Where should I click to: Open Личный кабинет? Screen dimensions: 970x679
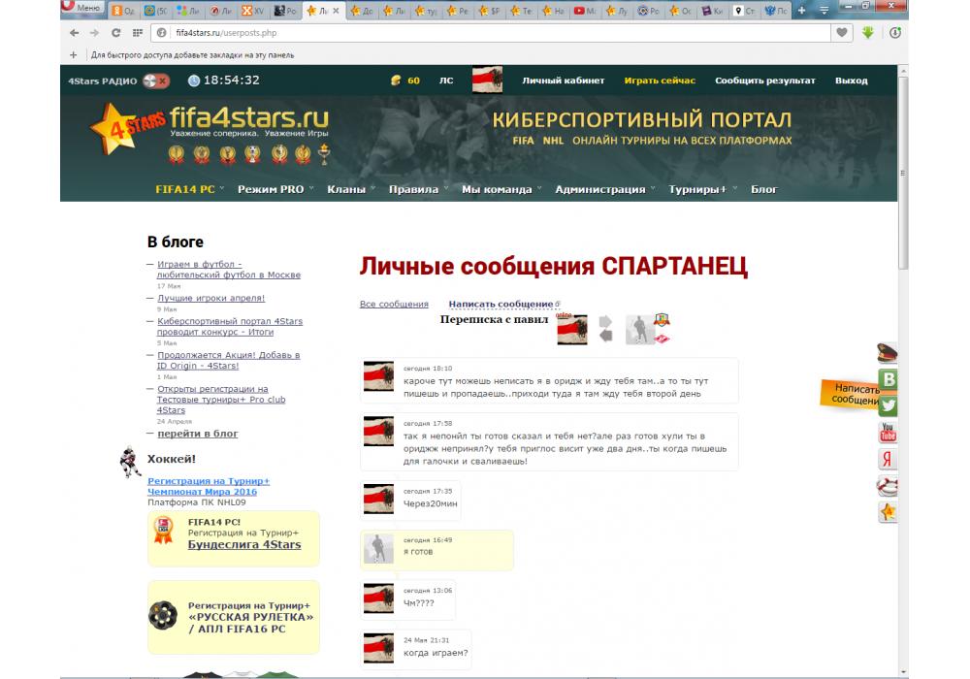[x=563, y=81]
